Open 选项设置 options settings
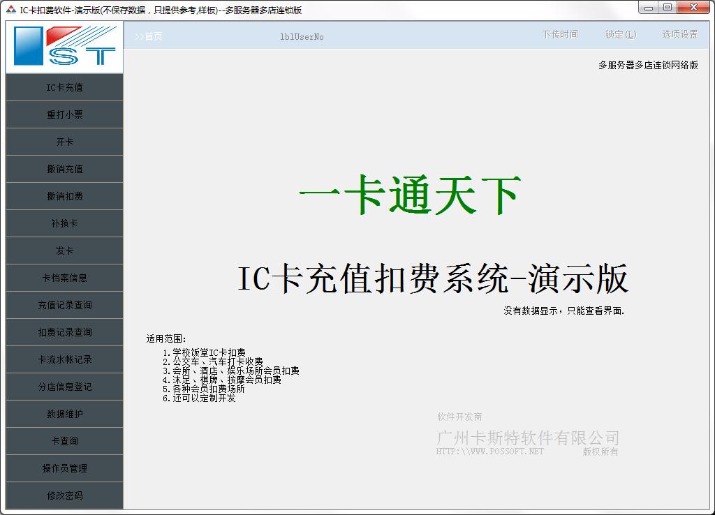This screenshot has height=515, width=715. tap(680, 35)
